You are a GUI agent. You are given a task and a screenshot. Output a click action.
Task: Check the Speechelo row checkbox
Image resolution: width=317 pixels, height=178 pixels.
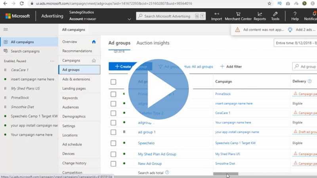[113, 143]
